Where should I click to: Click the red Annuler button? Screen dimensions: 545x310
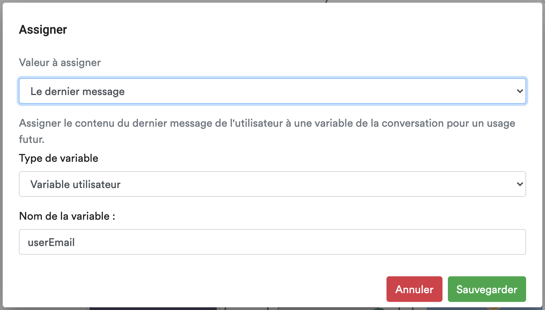[414, 289]
